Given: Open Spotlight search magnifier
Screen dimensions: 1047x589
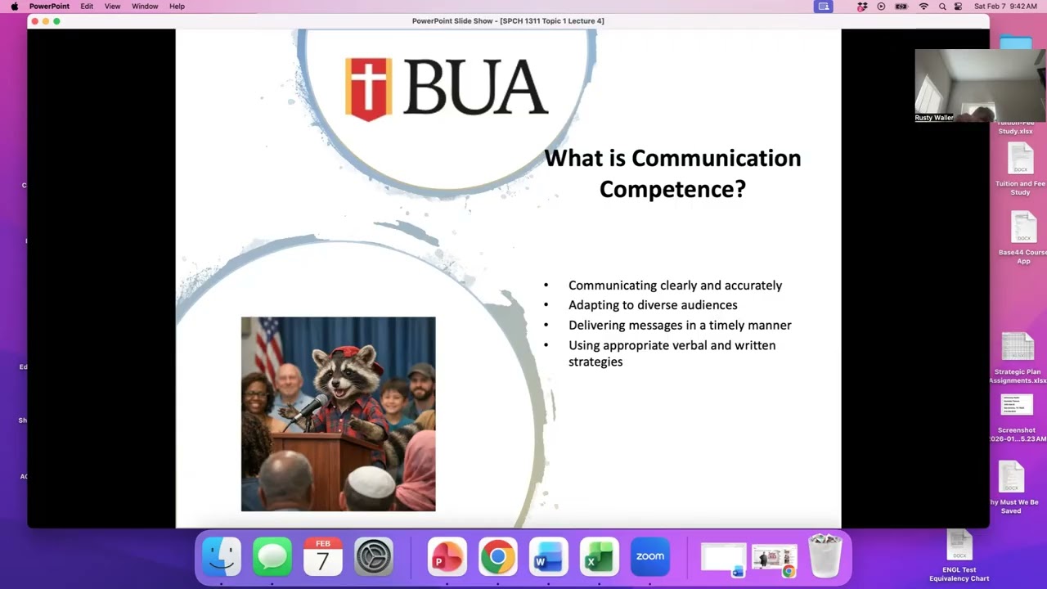Looking at the screenshot, I should coord(942,7).
